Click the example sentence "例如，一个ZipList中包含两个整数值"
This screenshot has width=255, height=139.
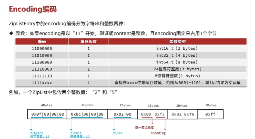(63, 92)
